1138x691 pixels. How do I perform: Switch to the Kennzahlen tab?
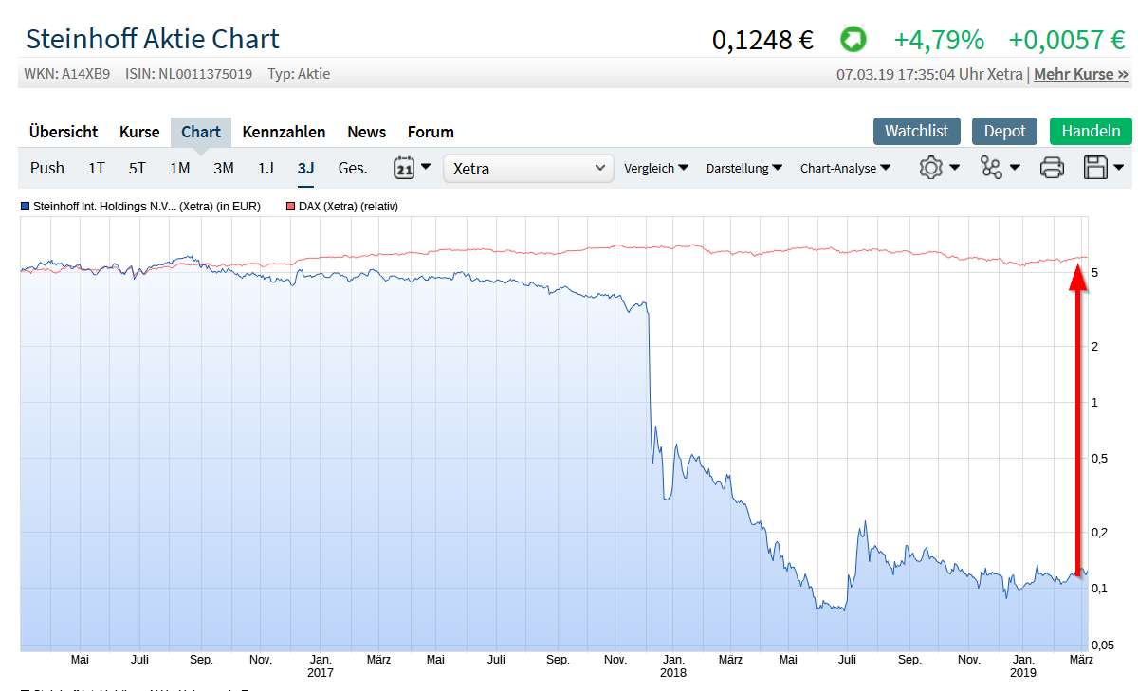click(284, 132)
